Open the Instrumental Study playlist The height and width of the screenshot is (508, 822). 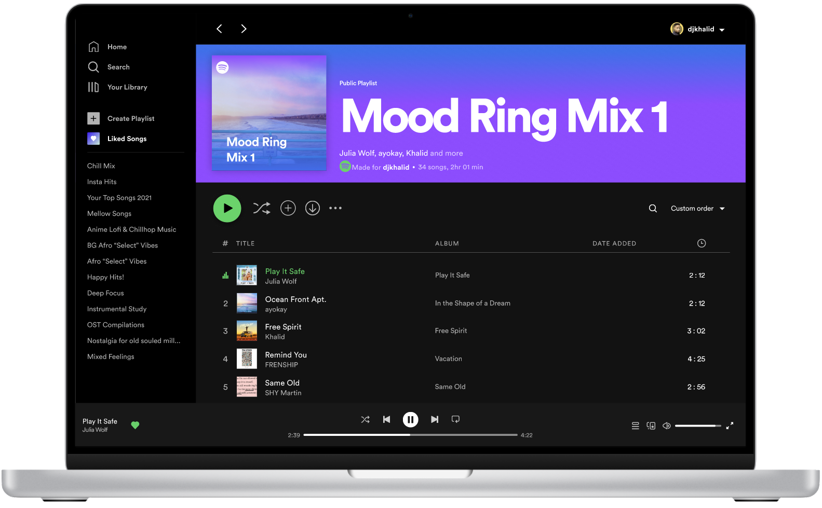117,309
